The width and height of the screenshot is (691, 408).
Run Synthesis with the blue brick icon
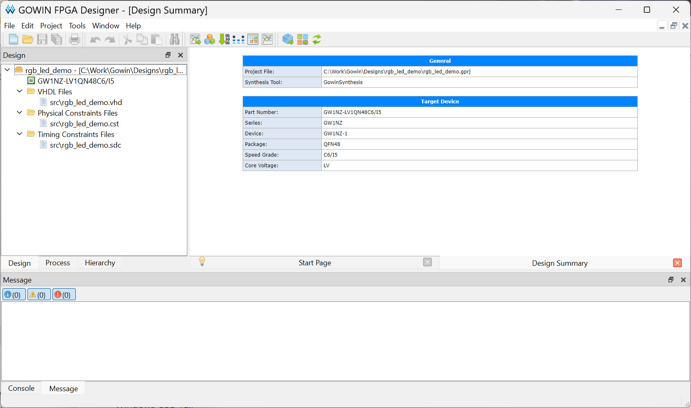[288, 39]
